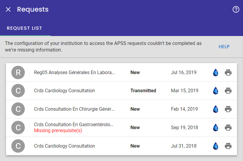243x161 pixels.
Task: Open the Reg05 Analyses Générales request row
Action: click(121, 72)
